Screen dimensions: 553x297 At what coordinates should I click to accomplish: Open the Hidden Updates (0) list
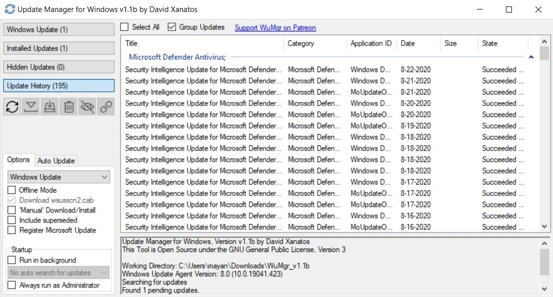tap(59, 67)
